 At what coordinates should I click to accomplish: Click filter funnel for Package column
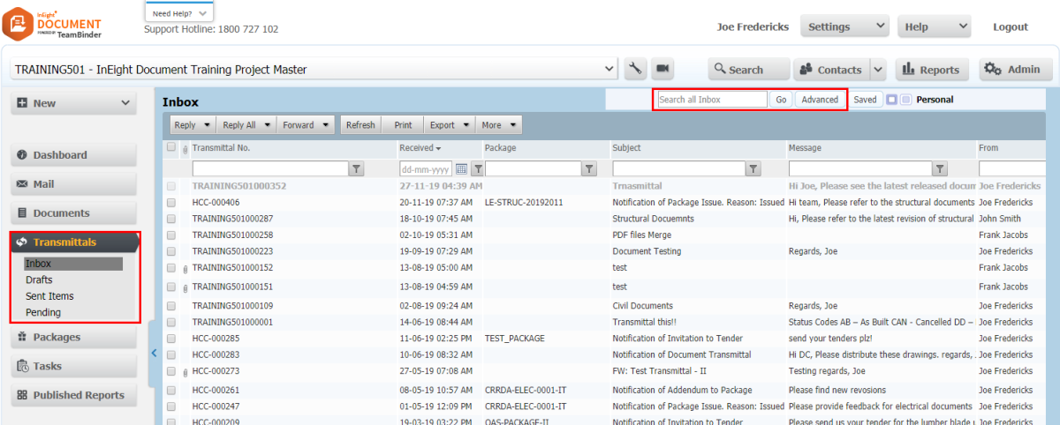click(590, 168)
